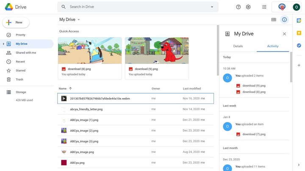The image size is (305, 171).
Task: Switch to the Details tab
Action: (x=238, y=46)
